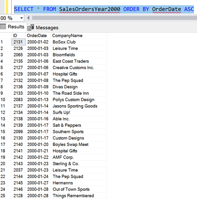Select ID cell 2132
Viewport: 197px width, 199px height.
19,80
